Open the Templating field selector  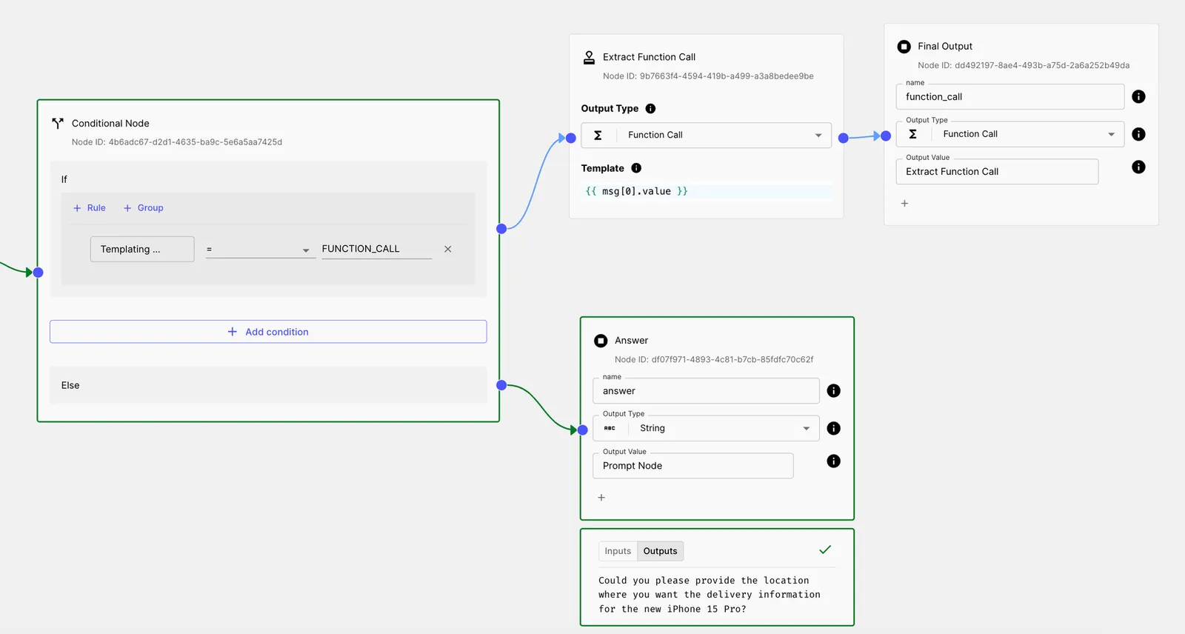(x=142, y=250)
